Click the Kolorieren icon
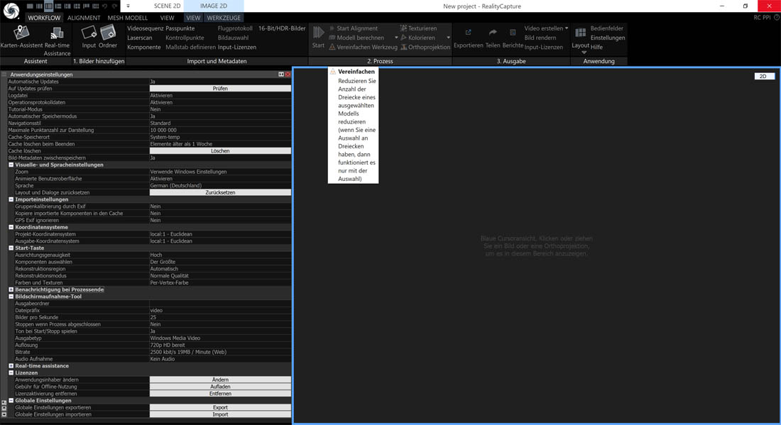 click(x=404, y=38)
